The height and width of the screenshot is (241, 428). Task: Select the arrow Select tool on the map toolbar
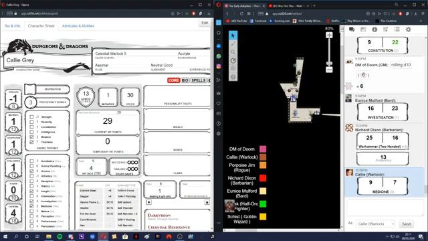(233, 35)
